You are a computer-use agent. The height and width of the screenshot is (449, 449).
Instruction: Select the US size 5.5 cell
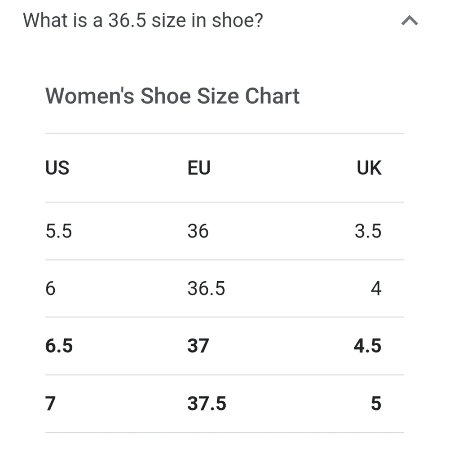pos(59,231)
